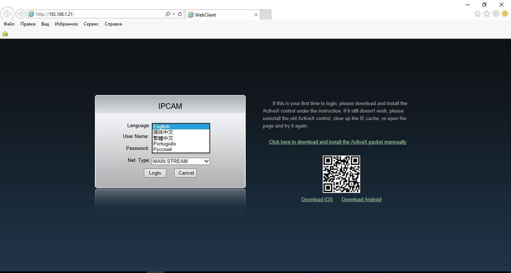Select Русский language option
Image resolution: width=511 pixels, height=273 pixels.
[x=181, y=150]
